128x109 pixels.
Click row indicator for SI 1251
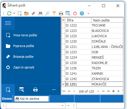click(63, 84)
